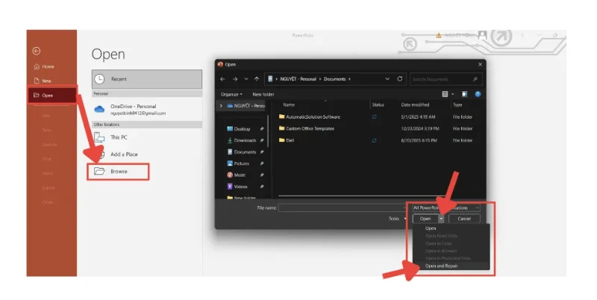Go up one folder level
This screenshot has height=300, width=597.
[257, 79]
